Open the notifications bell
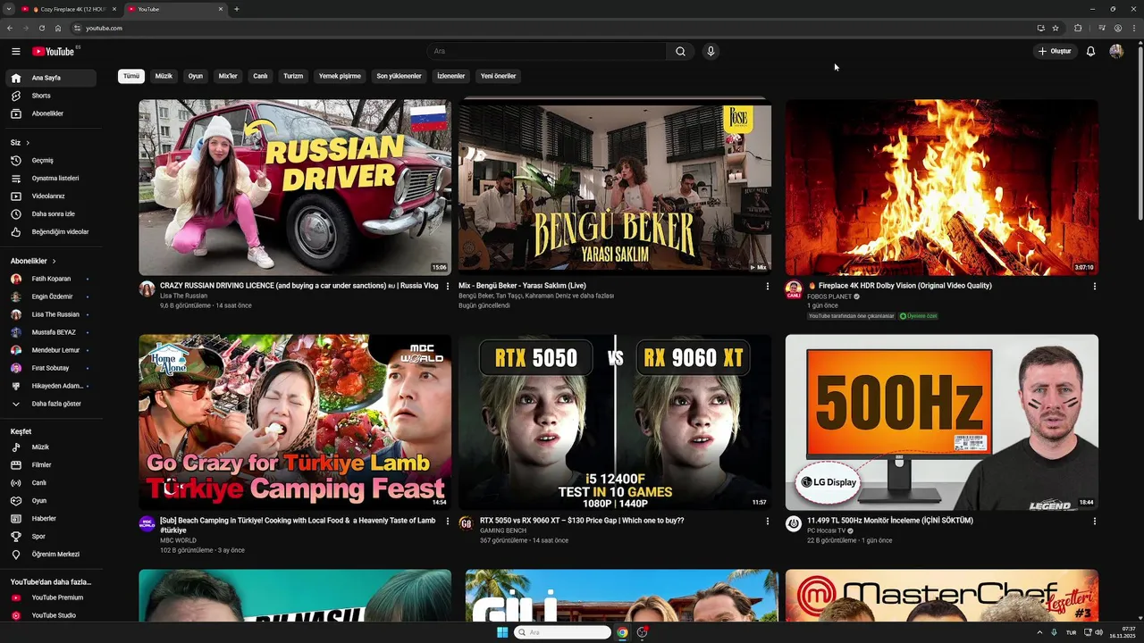This screenshot has height=643, width=1144. point(1090,52)
